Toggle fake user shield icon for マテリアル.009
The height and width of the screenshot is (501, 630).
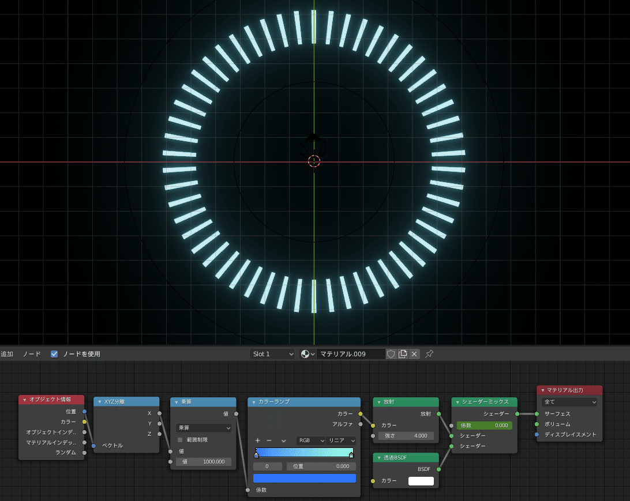point(391,353)
